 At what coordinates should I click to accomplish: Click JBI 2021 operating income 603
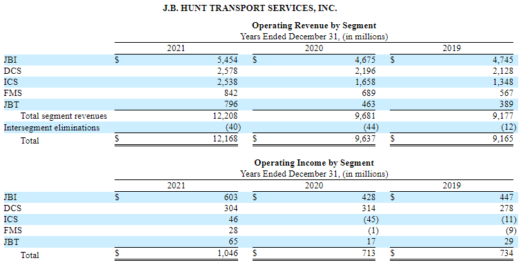click(x=230, y=197)
